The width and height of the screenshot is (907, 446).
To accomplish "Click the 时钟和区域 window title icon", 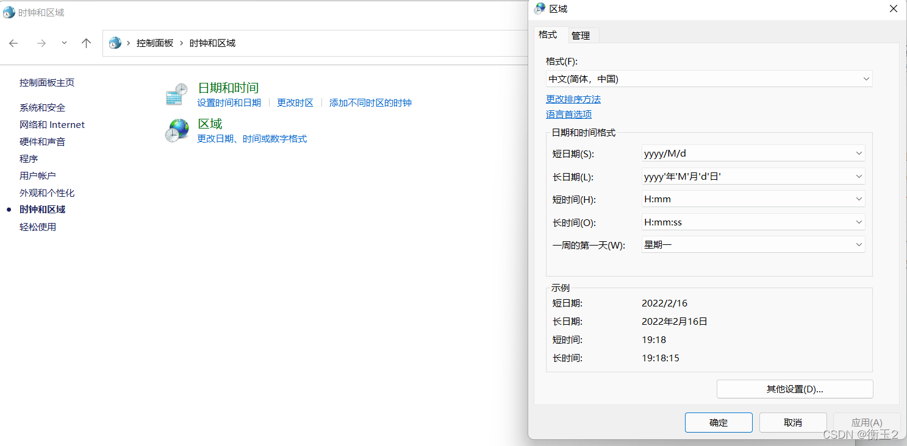I will (x=9, y=12).
